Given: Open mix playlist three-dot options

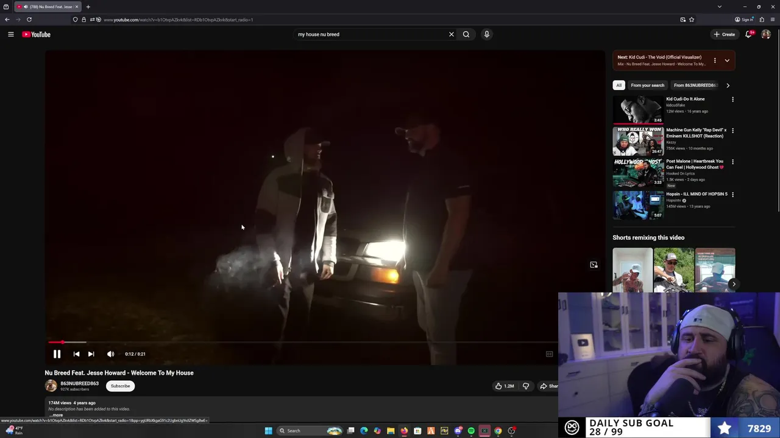Looking at the screenshot, I should point(715,60).
